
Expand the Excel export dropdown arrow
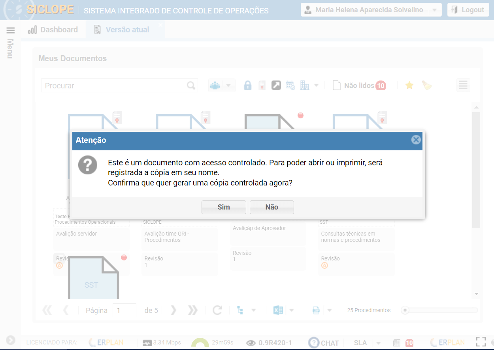(x=292, y=311)
